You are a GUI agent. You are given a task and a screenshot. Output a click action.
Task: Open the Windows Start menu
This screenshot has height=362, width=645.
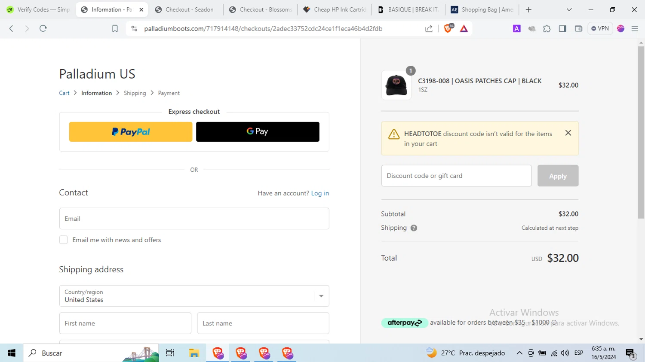coord(12,353)
